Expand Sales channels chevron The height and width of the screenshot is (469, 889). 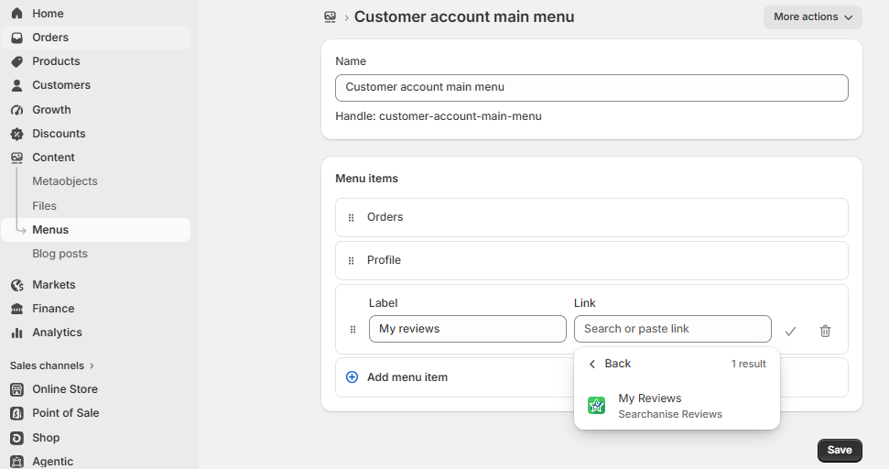(x=92, y=365)
